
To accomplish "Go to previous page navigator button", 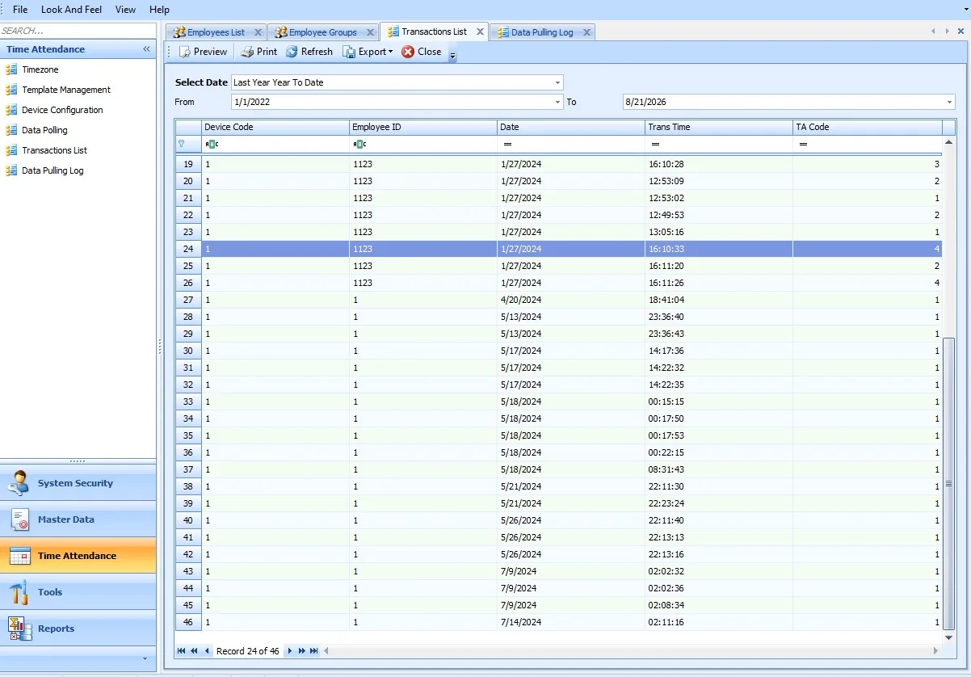I will 195,651.
